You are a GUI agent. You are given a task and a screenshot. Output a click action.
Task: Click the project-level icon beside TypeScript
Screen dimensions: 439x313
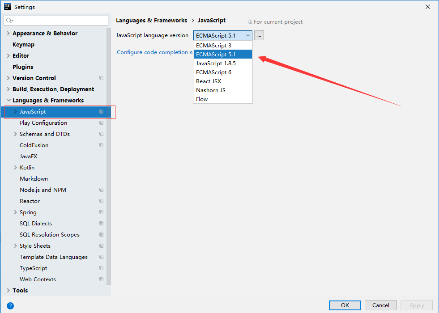click(102, 268)
